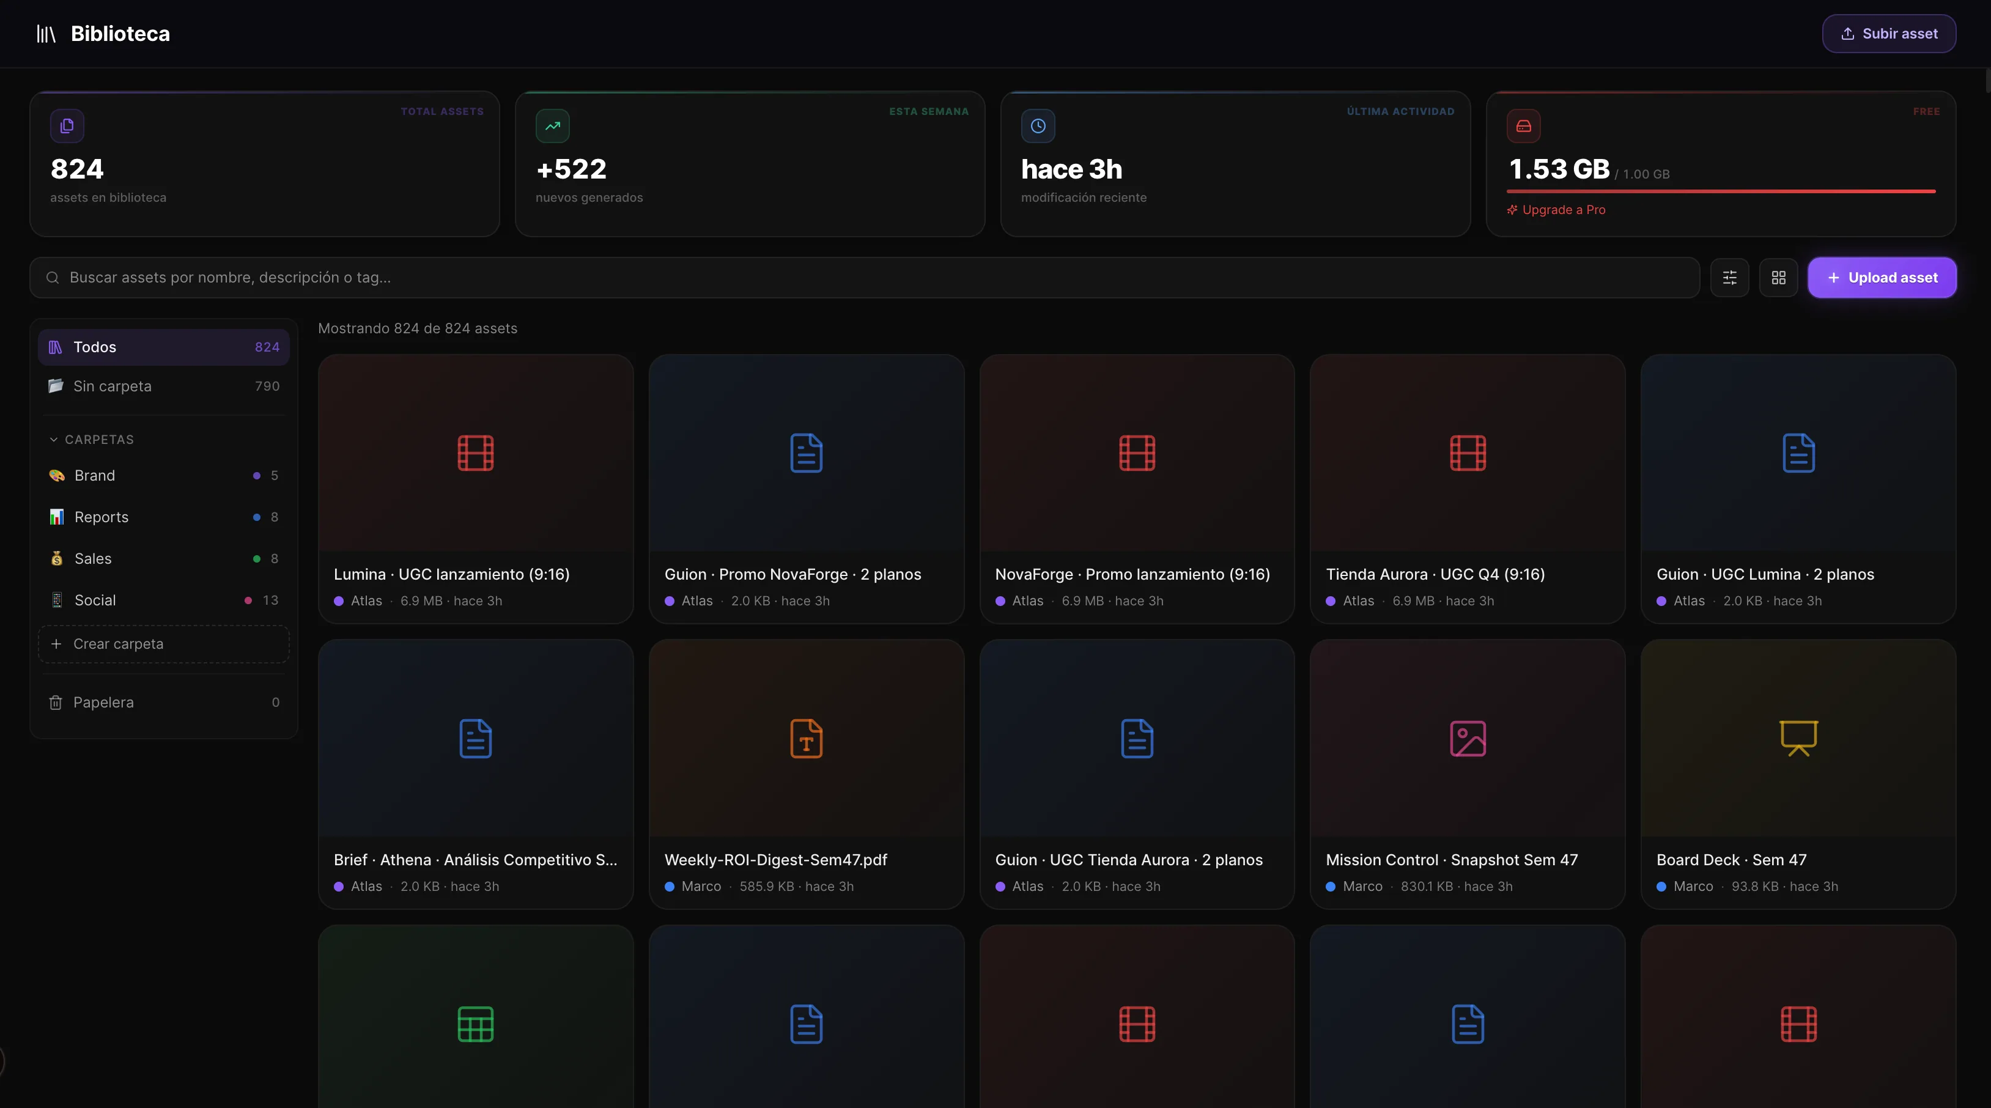The height and width of the screenshot is (1108, 1991).
Task: Click the Subir asset button
Action: click(1889, 34)
